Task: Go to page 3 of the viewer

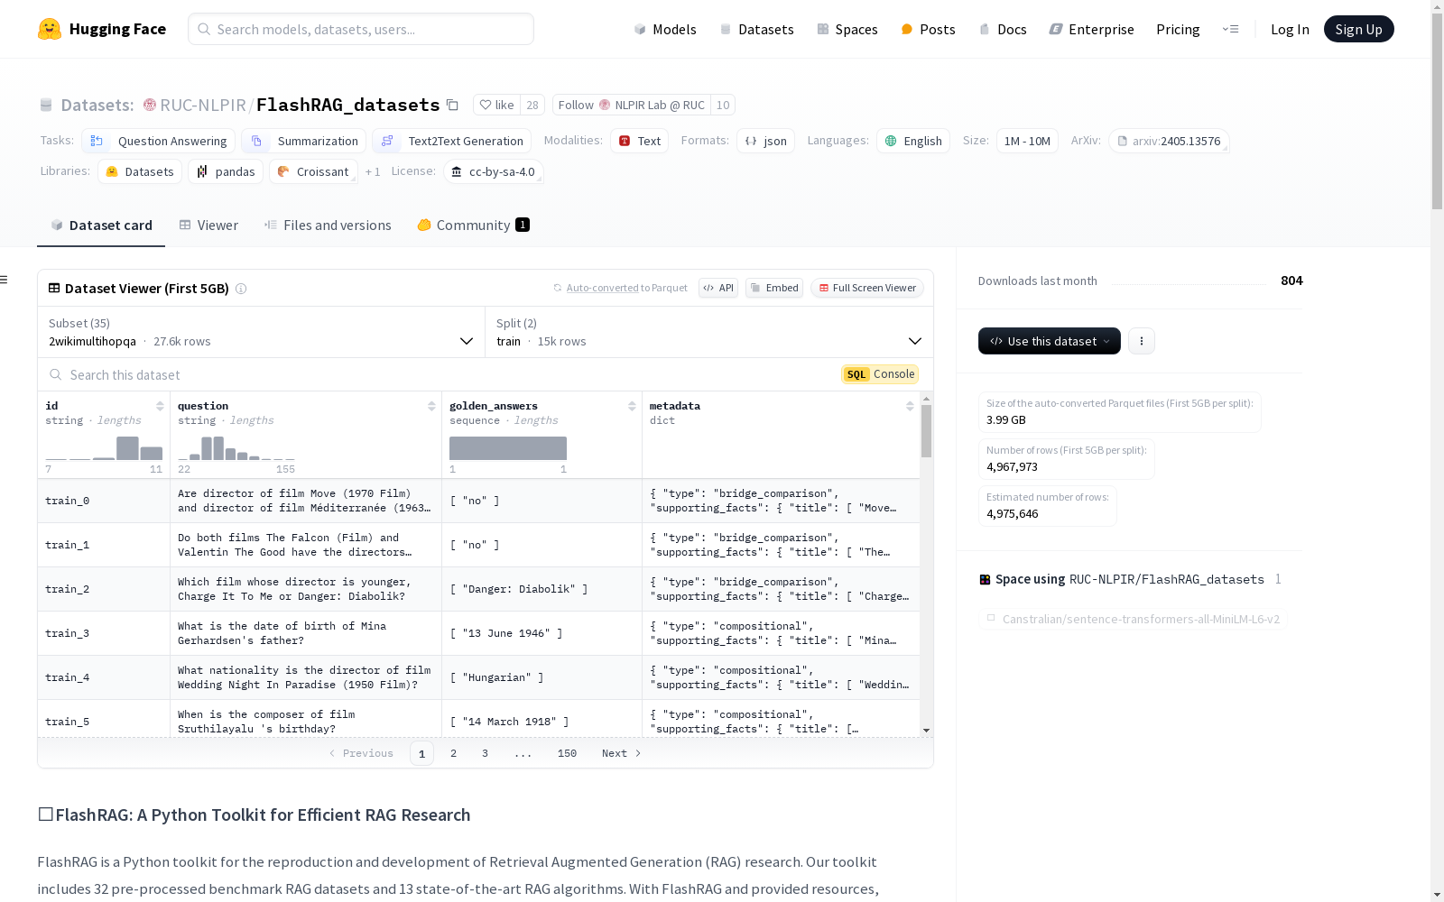Action: [485, 753]
